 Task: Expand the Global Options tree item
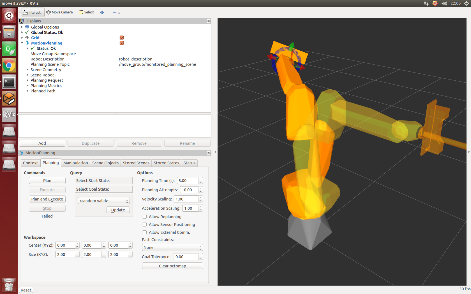pyautogui.click(x=22, y=27)
